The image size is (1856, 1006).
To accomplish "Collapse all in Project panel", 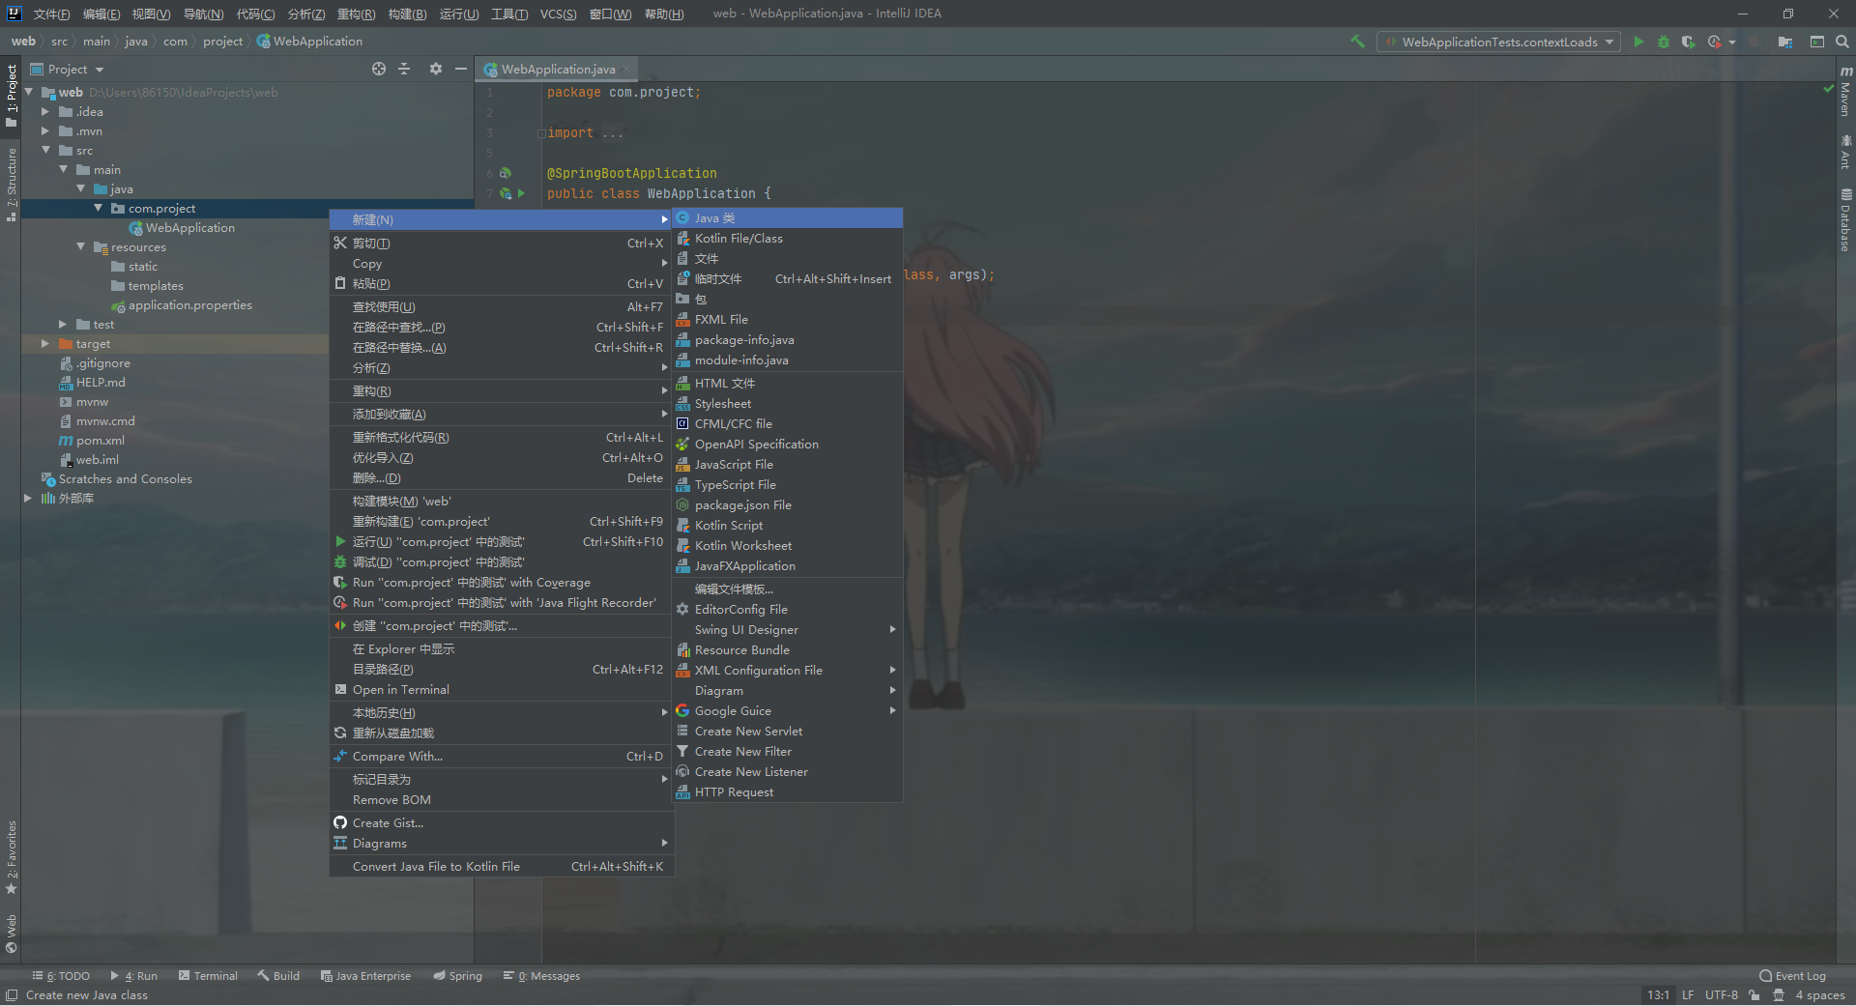I will click(404, 69).
